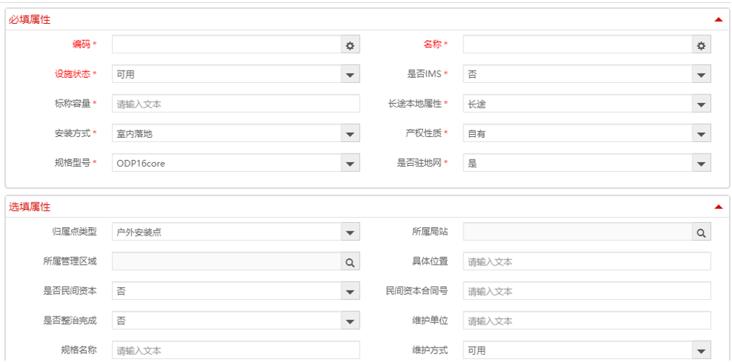Open the 是否IMS dropdown

point(701,74)
